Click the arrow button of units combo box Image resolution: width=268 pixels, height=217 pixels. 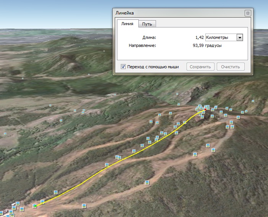pyautogui.click(x=240, y=37)
